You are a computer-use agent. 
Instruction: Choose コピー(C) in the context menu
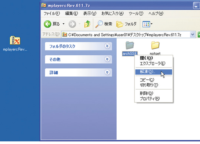click(154, 80)
